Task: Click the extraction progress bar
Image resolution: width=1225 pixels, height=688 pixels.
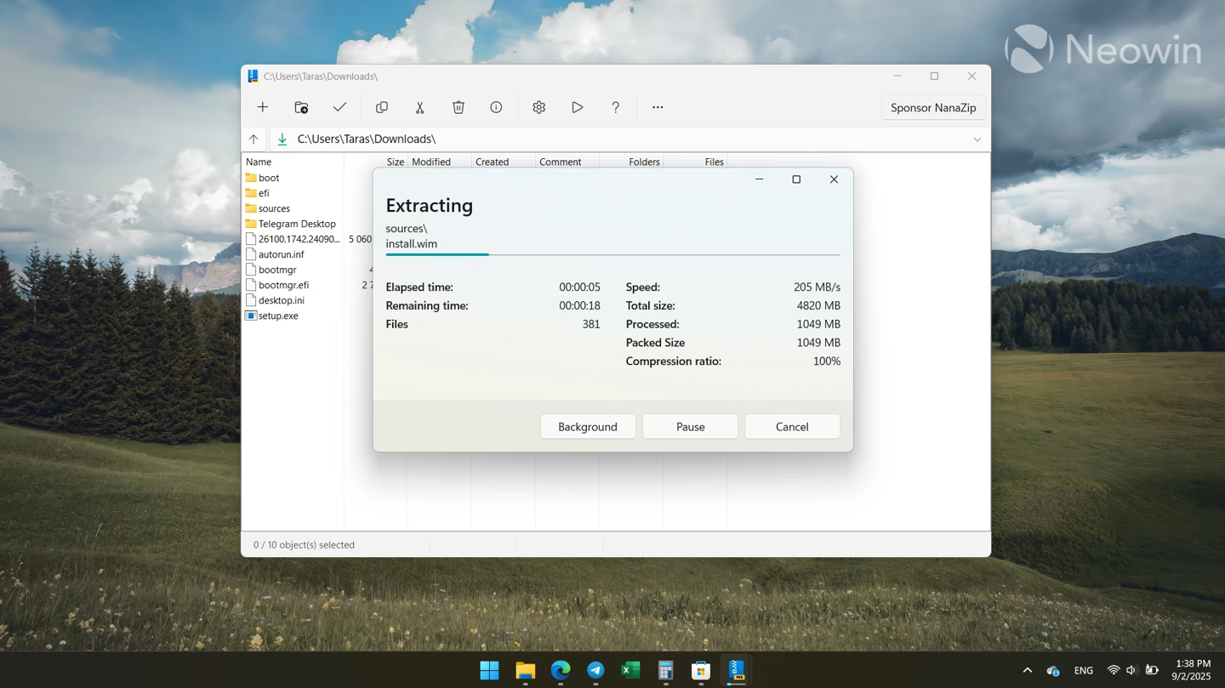Action: 612,254
